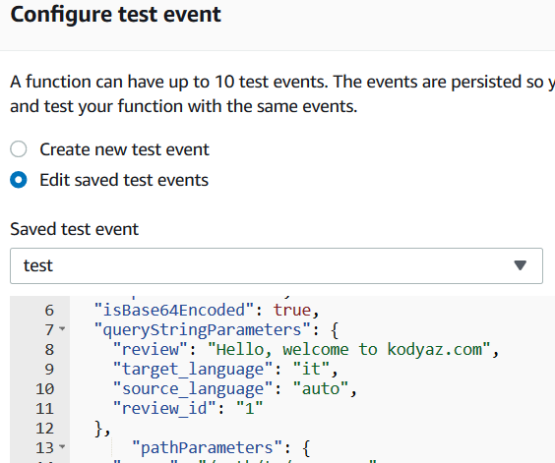Click the "pathParameters" key

(207, 448)
